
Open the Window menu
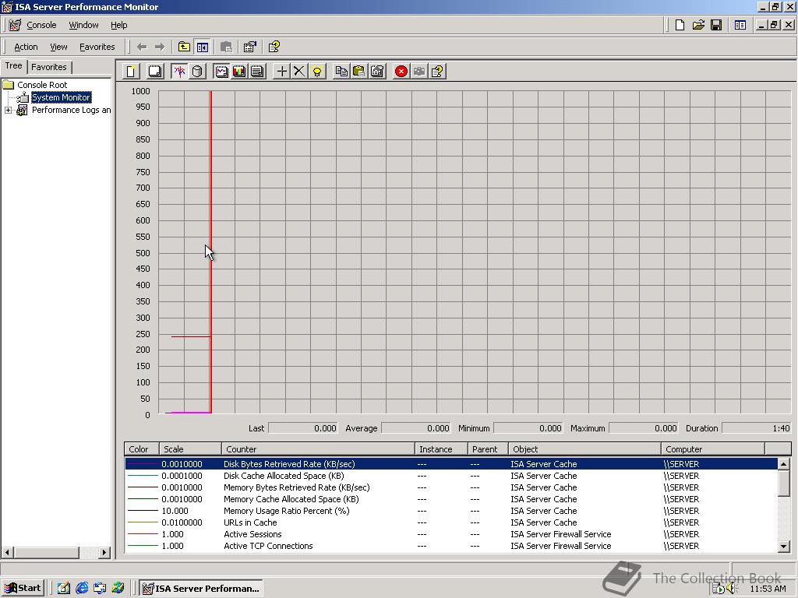coord(83,25)
